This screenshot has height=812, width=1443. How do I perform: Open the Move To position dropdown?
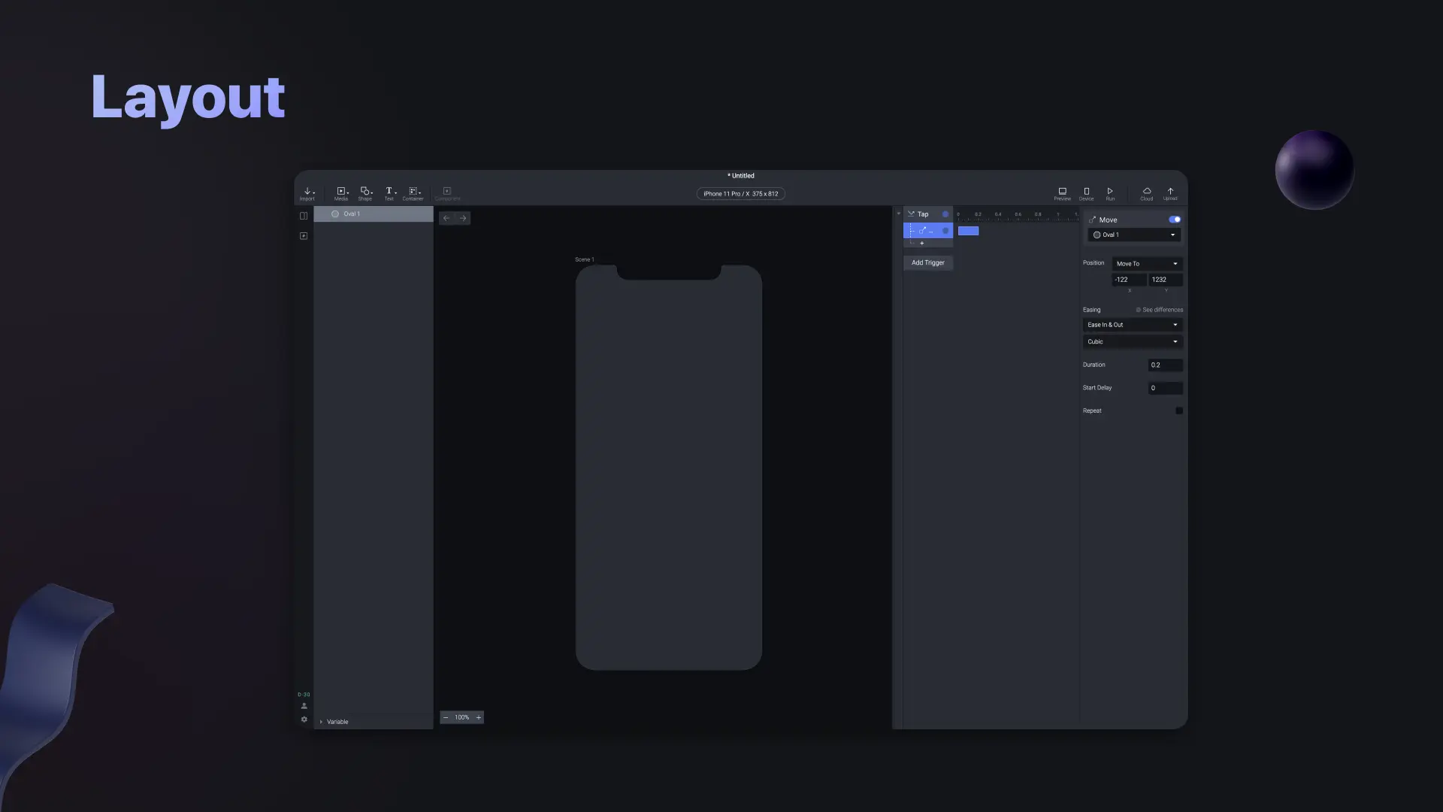[x=1147, y=264]
